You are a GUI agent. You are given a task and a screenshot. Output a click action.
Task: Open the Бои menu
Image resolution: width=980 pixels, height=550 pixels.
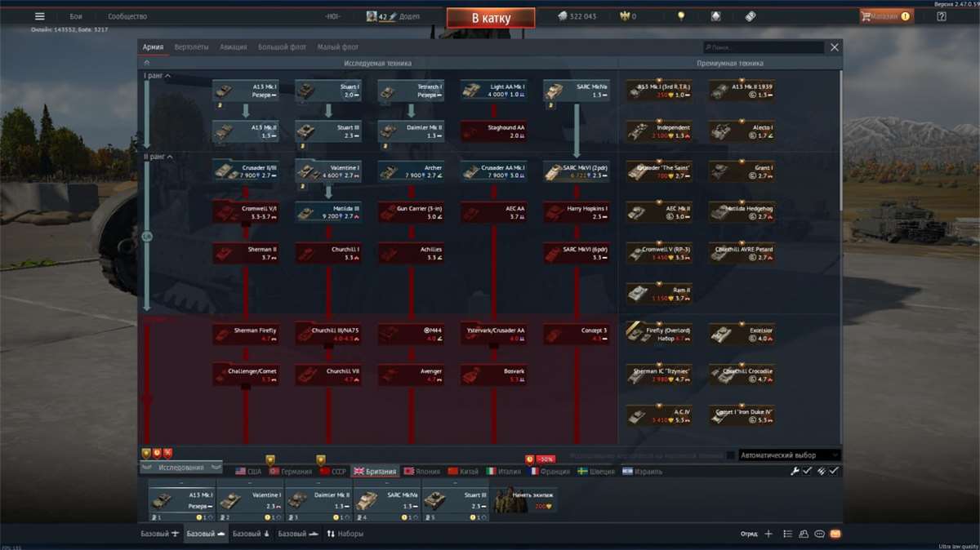point(76,16)
